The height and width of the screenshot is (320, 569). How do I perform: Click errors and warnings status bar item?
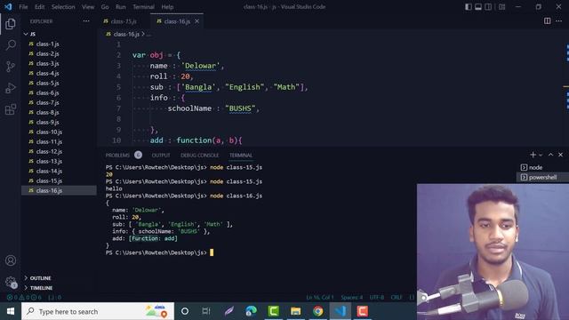click(x=24, y=297)
